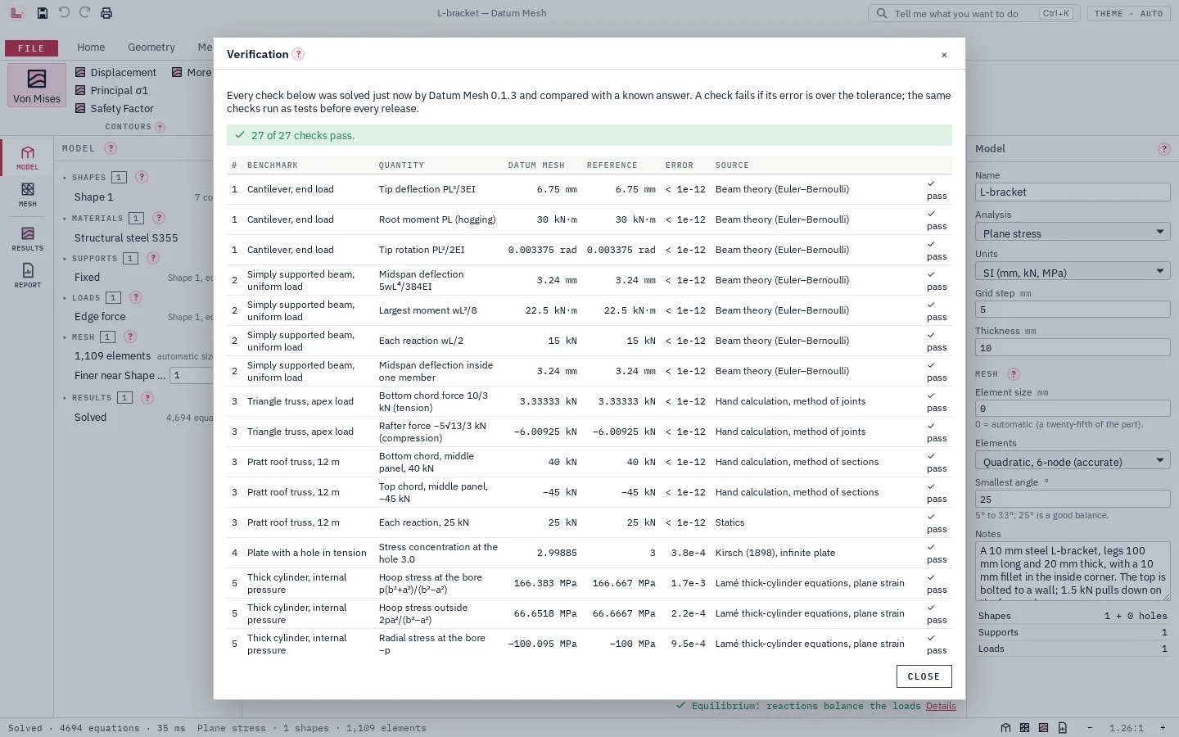The width and height of the screenshot is (1179, 737).
Task: Select the Edge force load item
Action: pos(100,317)
